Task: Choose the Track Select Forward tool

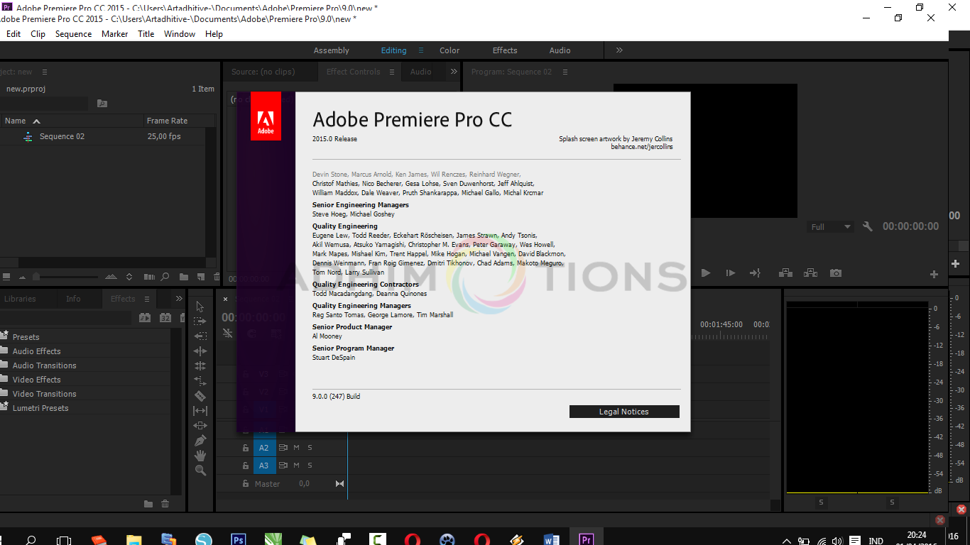Action: pos(200,321)
